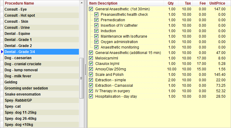Uncheck the Scale and Polish item
Screen dimensions: 231x128
tap(91, 75)
